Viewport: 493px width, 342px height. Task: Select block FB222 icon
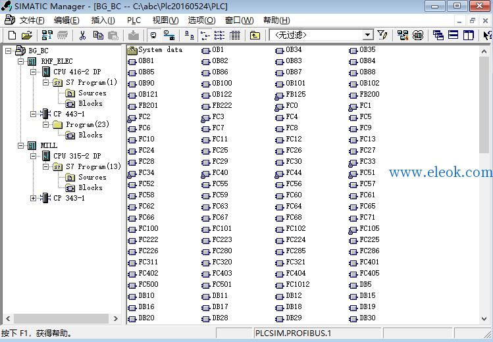205,106
